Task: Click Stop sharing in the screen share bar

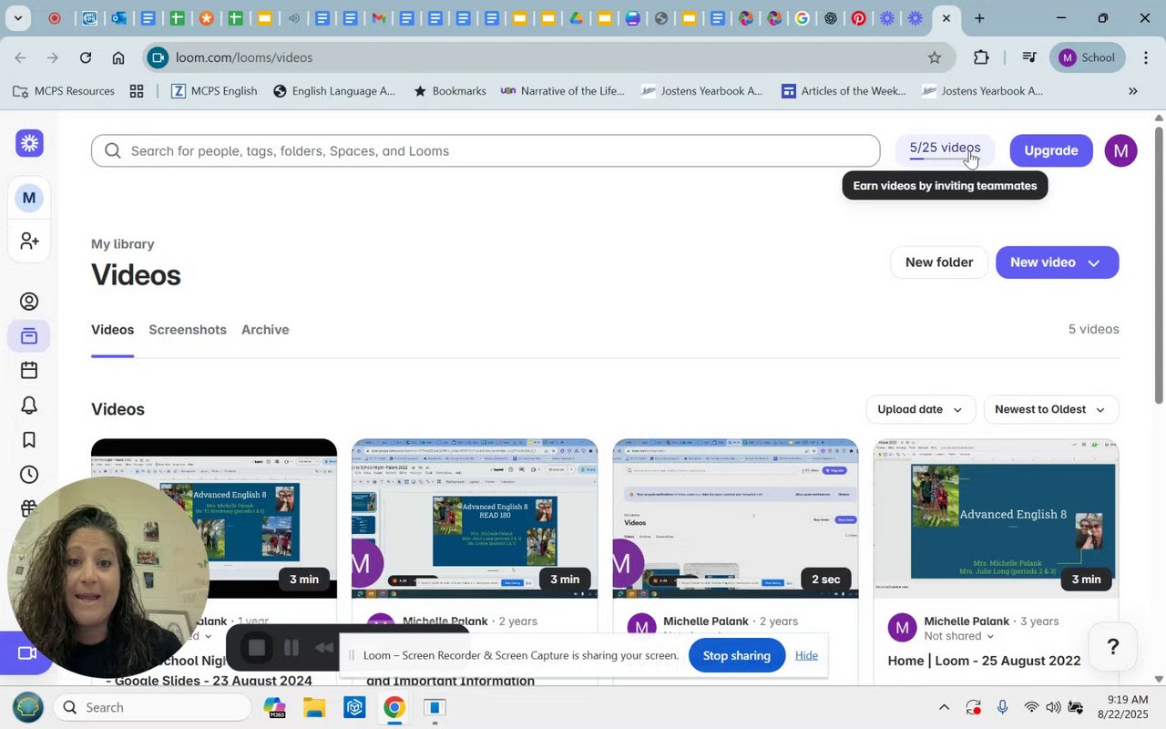Action: click(737, 655)
